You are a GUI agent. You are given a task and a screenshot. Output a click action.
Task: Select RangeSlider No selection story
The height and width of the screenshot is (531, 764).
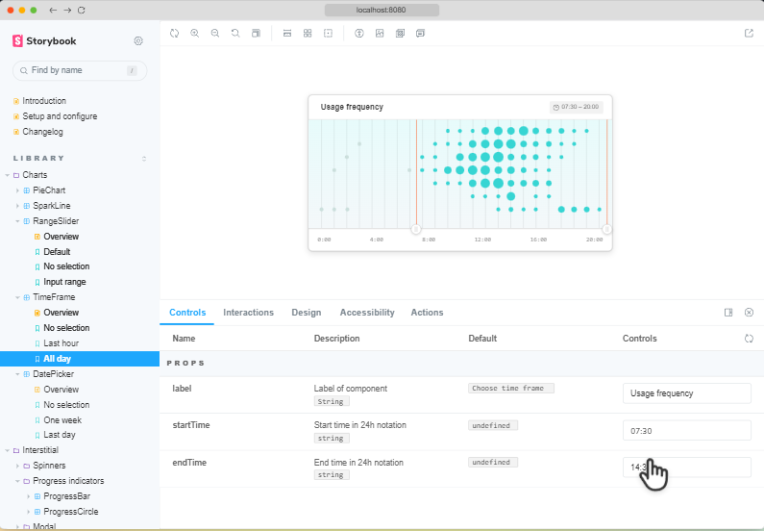point(66,266)
